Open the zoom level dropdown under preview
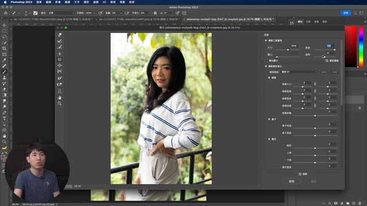This screenshot has width=367, height=206. 85,186
